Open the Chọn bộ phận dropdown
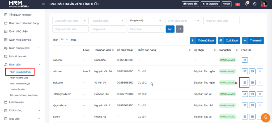 coord(108,21)
